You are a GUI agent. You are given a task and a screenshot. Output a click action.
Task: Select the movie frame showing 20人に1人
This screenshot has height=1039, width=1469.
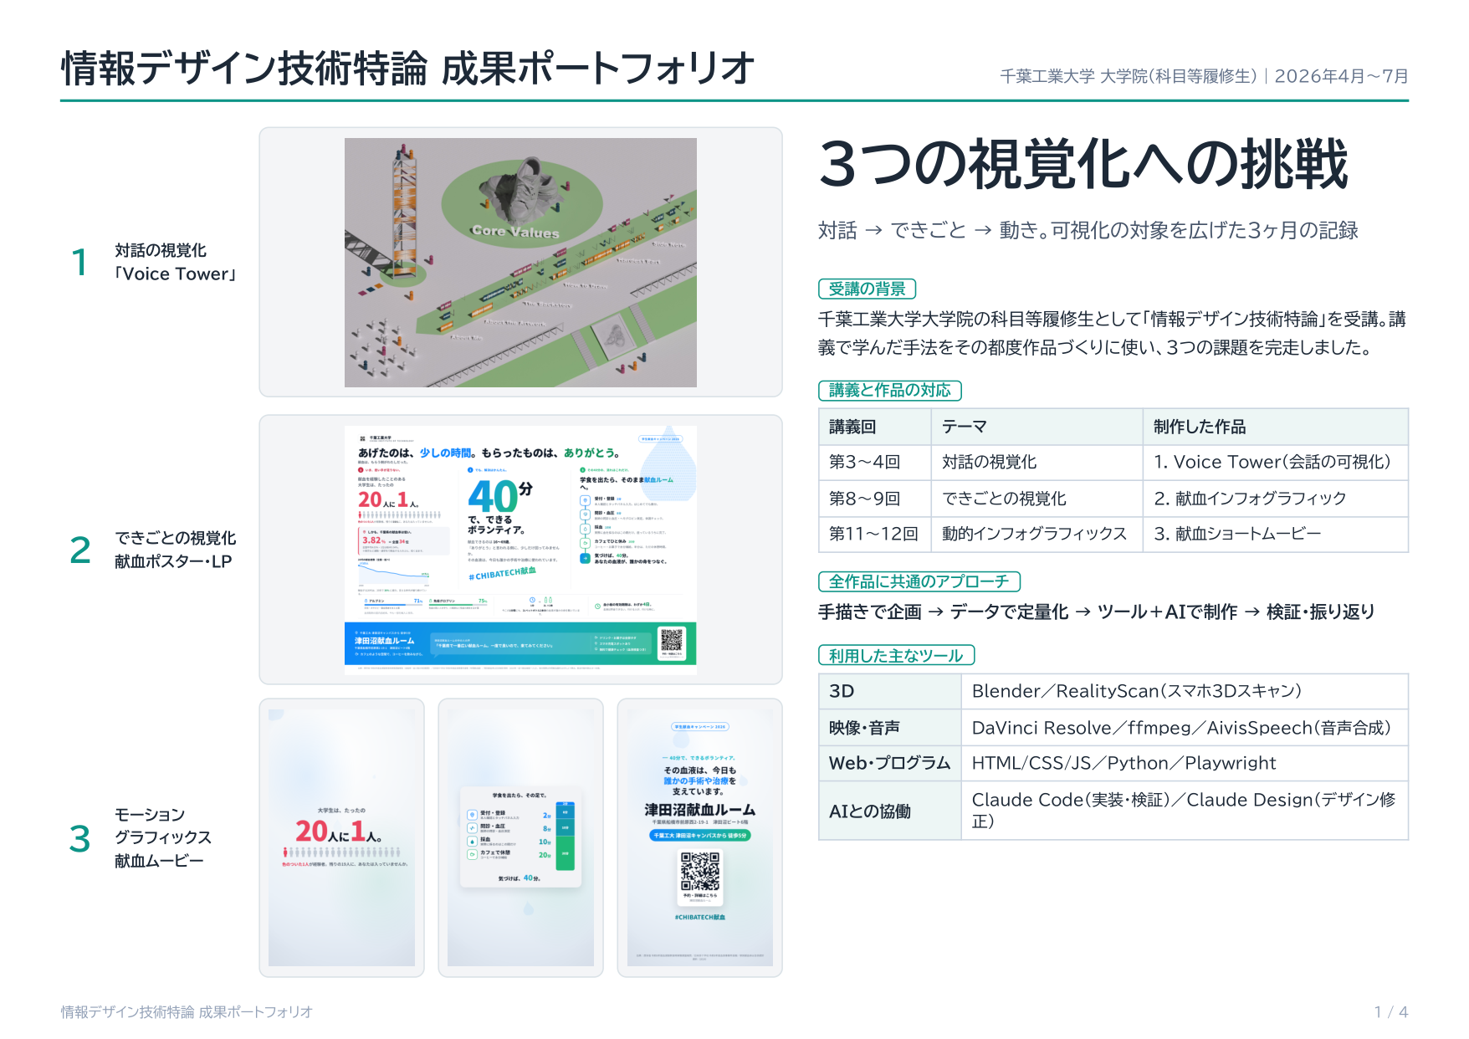coord(341,837)
